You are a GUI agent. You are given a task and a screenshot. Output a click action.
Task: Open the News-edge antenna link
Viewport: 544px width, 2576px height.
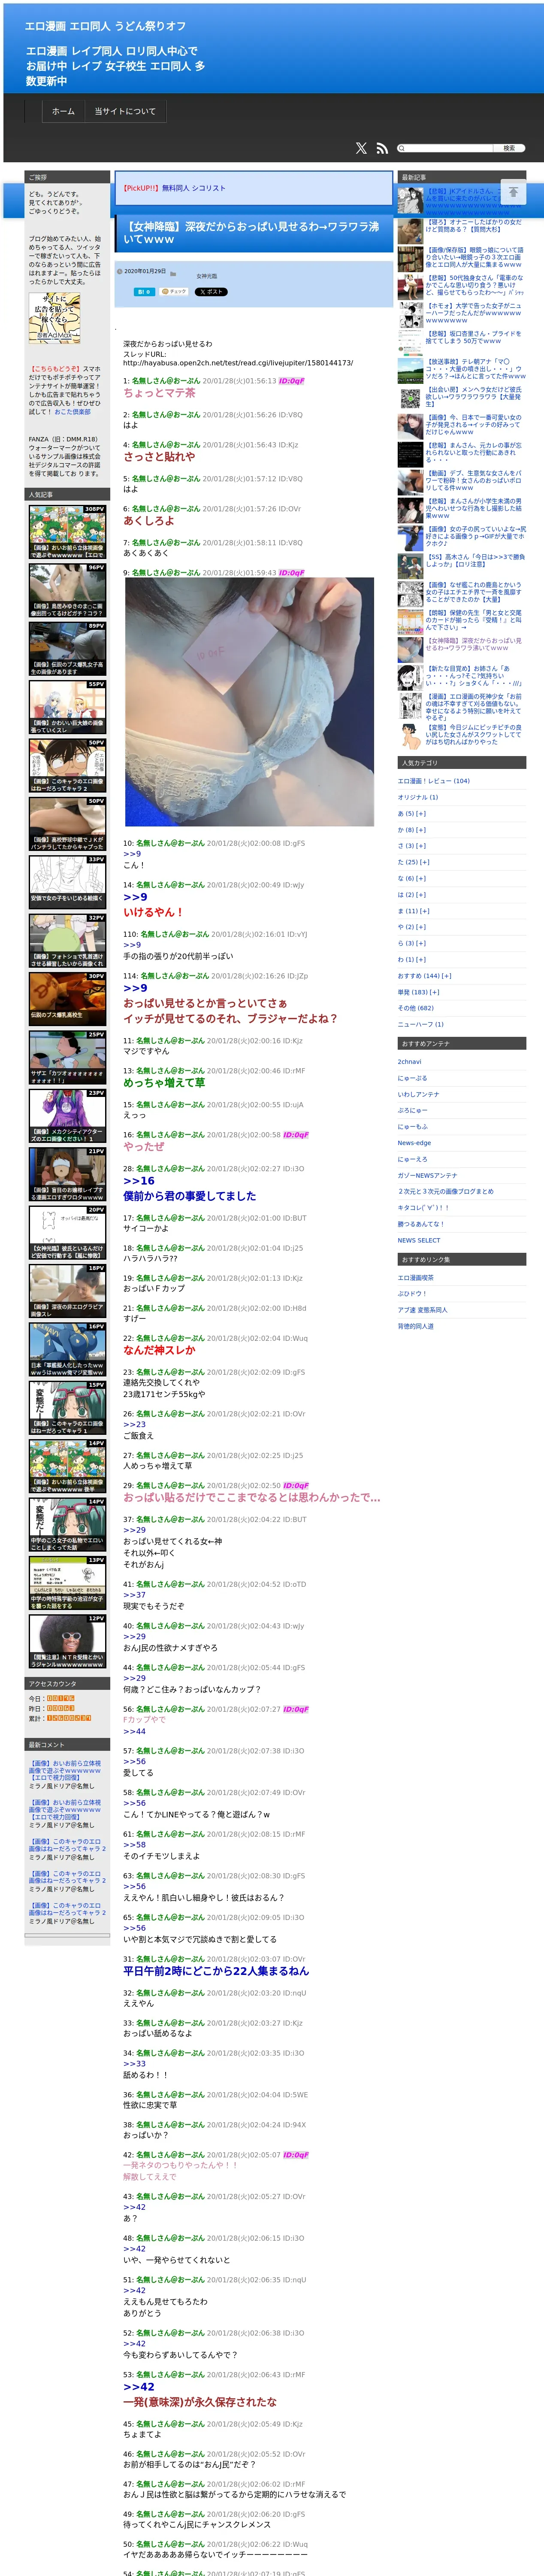[415, 1143]
